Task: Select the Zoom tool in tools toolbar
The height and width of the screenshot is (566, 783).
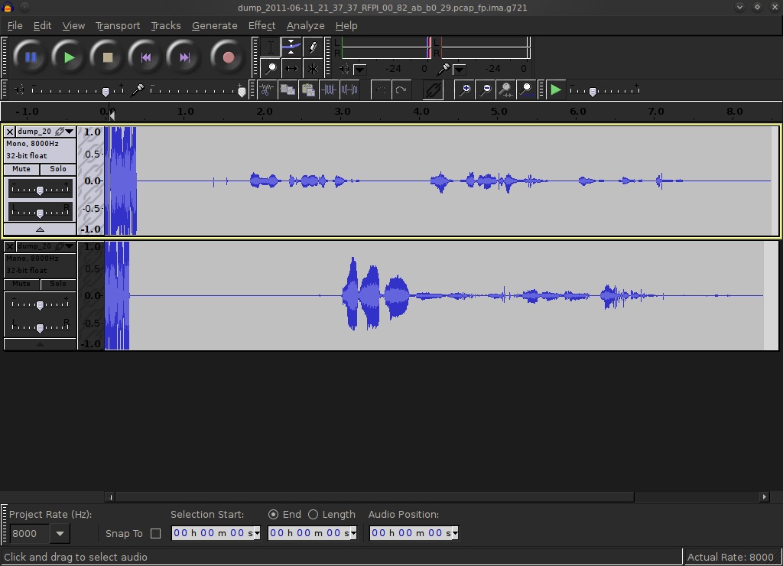Action: tap(270, 68)
